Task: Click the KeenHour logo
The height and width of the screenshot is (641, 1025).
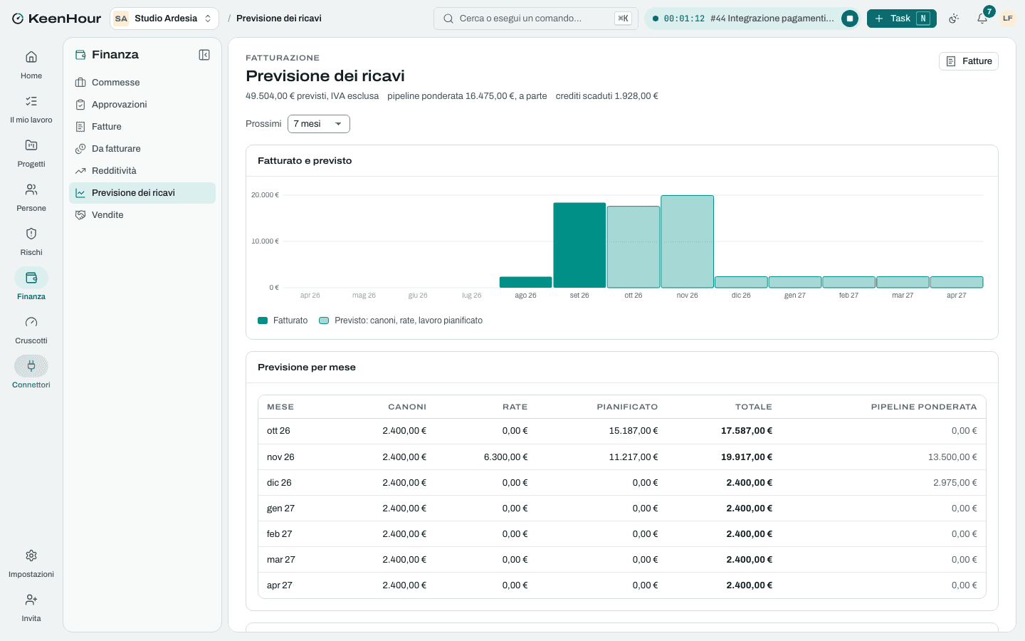Action: pos(56,19)
